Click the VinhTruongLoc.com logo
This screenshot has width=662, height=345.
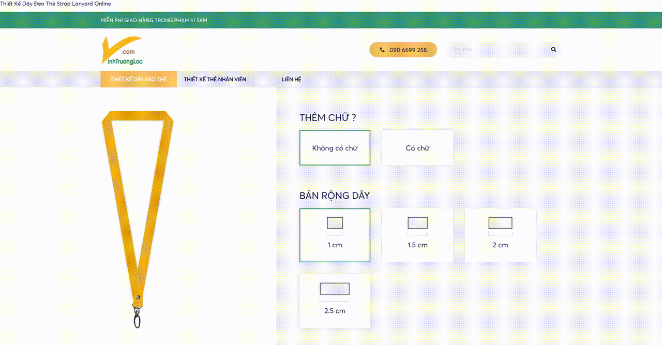pos(122,50)
